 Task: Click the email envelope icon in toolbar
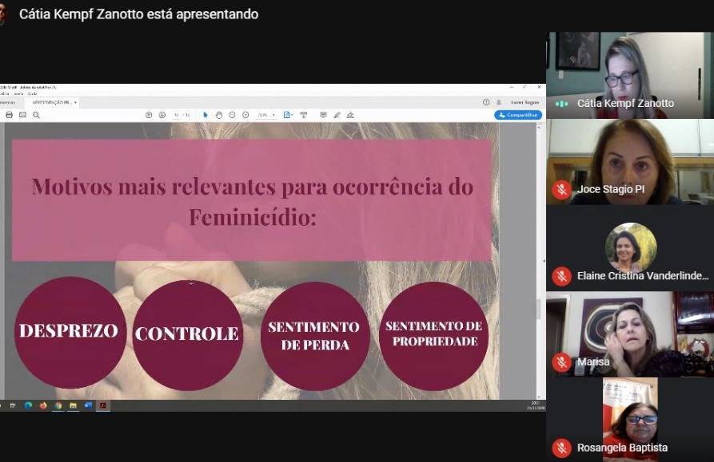22,115
